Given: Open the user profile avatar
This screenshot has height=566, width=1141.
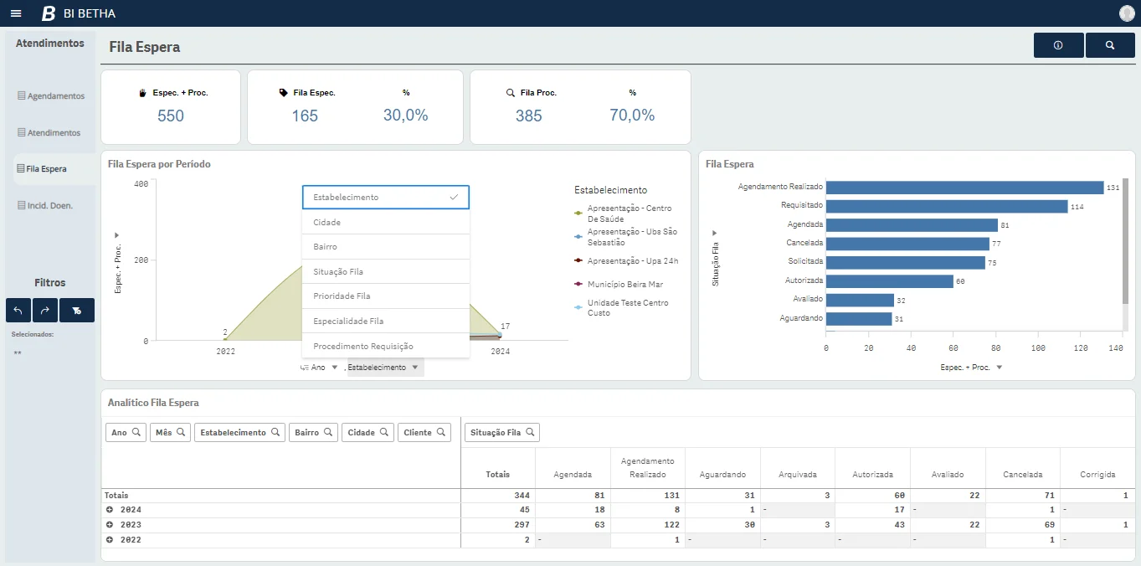Looking at the screenshot, I should 1127,13.
